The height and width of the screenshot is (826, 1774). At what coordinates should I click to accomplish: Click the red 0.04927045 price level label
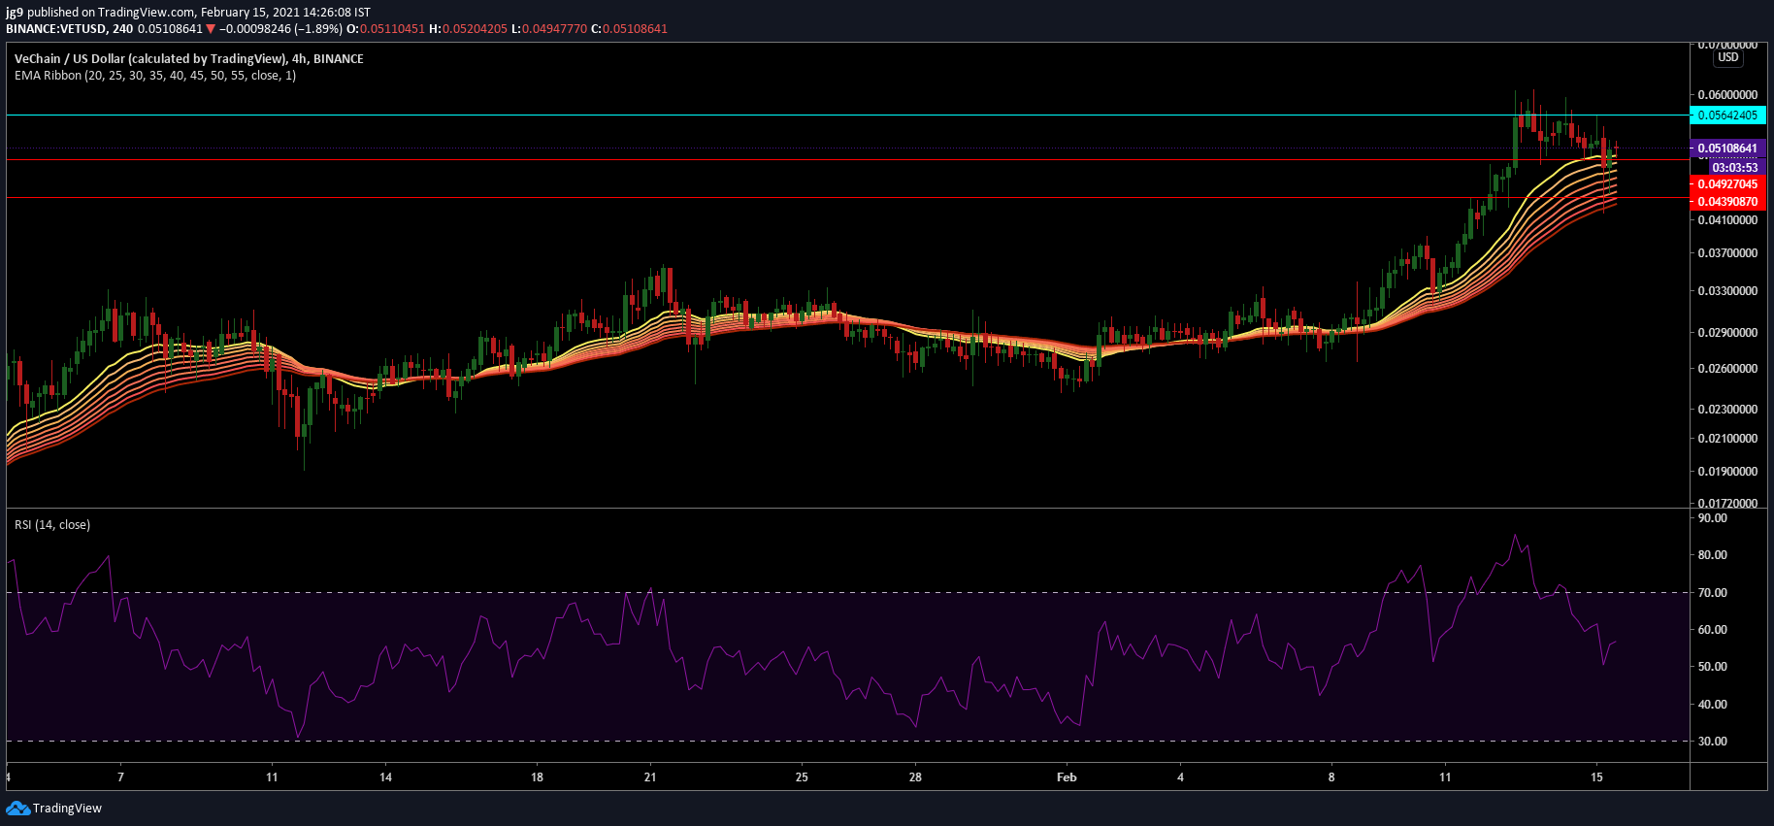pyautogui.click(x=1727, y=184)
